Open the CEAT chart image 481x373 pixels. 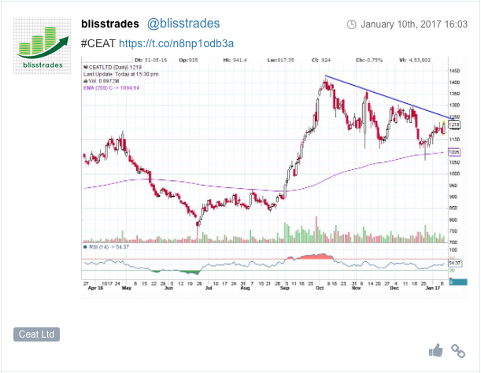click(274, 177)
